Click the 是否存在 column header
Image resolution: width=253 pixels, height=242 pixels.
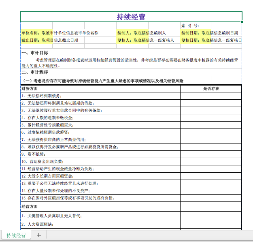(211, 88)
